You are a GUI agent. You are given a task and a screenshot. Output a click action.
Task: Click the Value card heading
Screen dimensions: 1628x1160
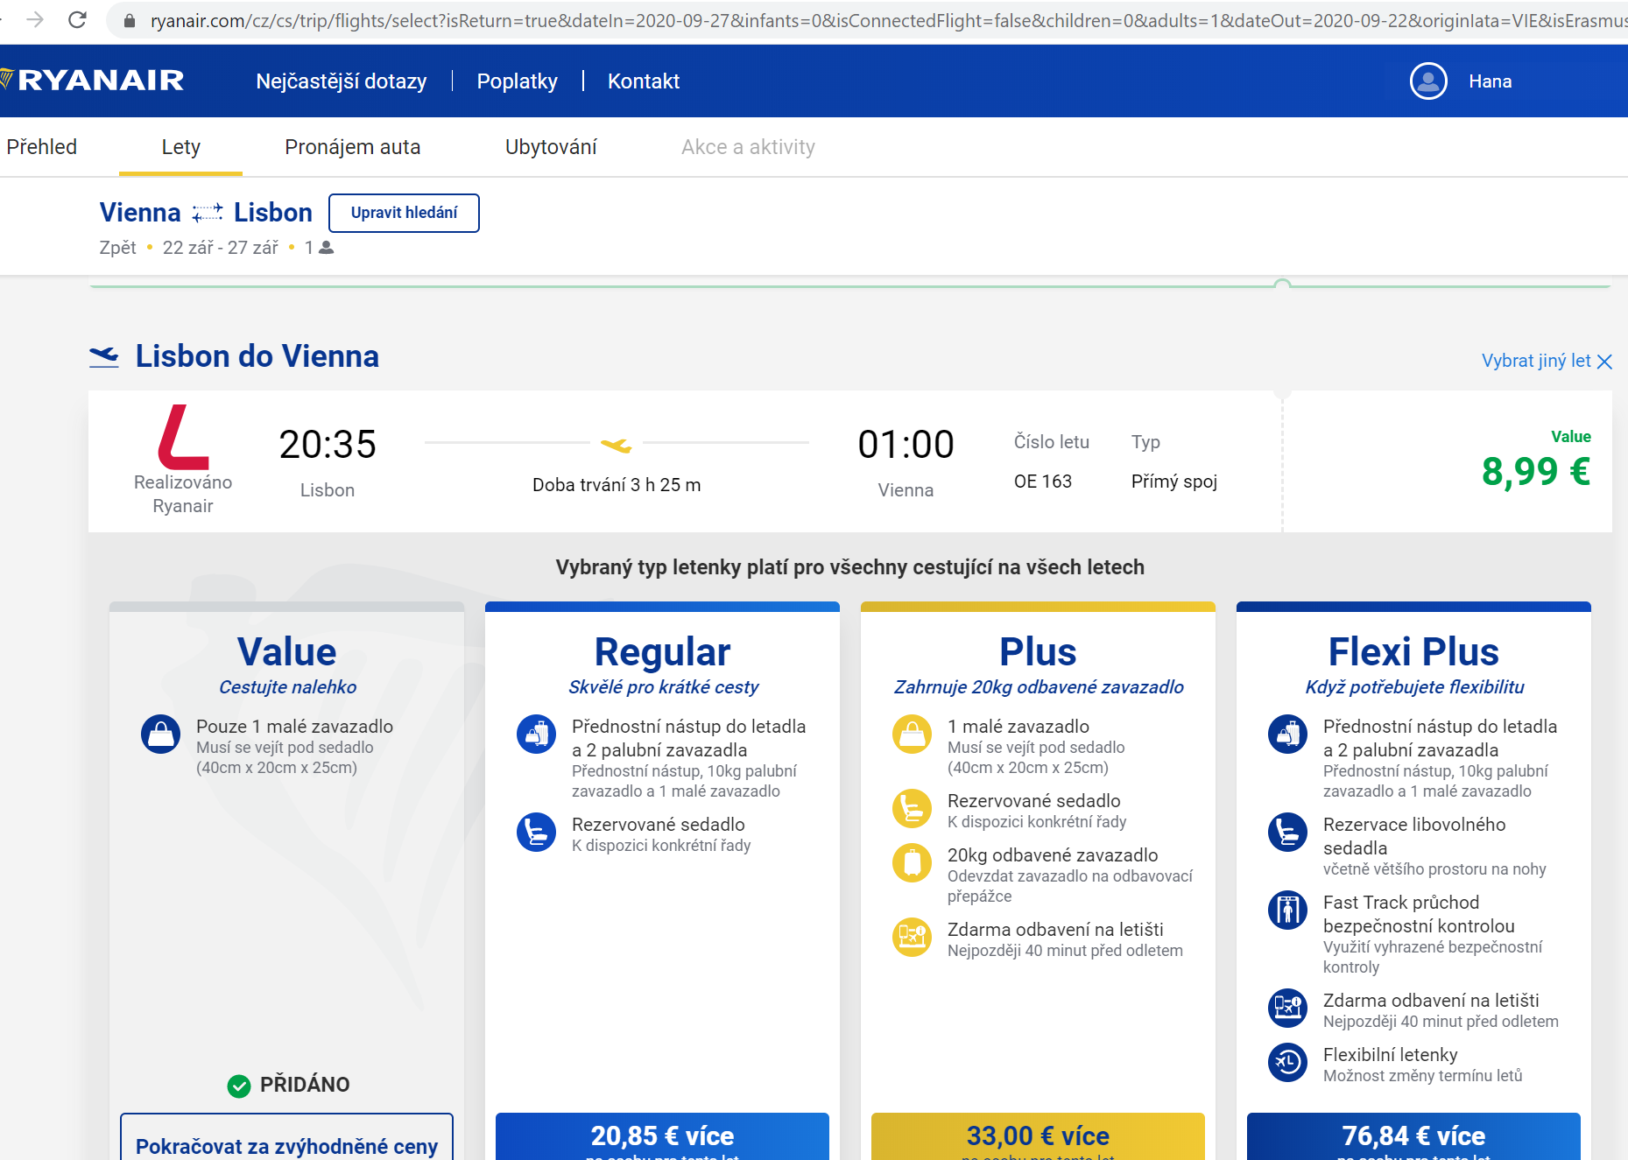(287, 652)
